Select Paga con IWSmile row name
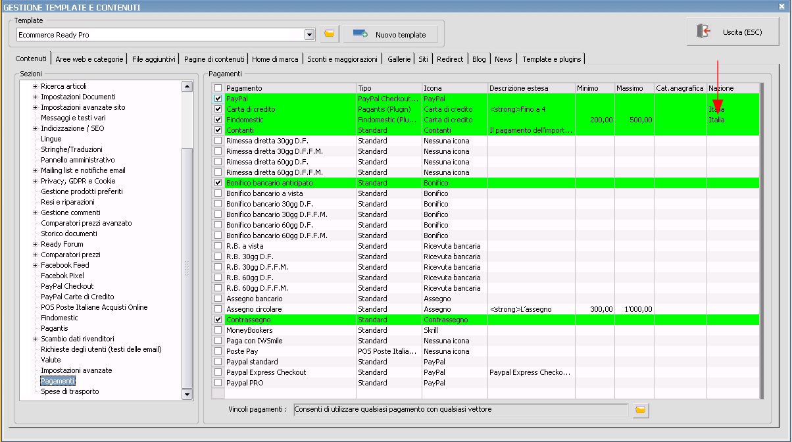 (x=254, y=341)
